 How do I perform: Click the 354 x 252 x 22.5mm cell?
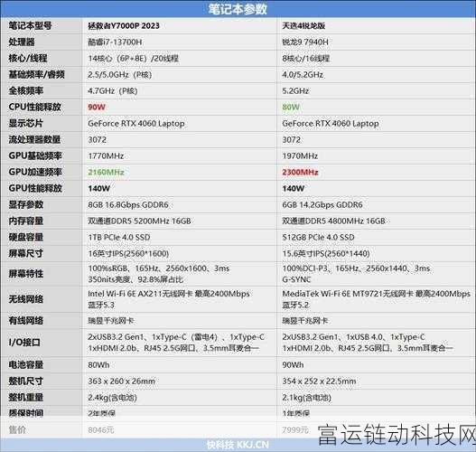(319, 381)
